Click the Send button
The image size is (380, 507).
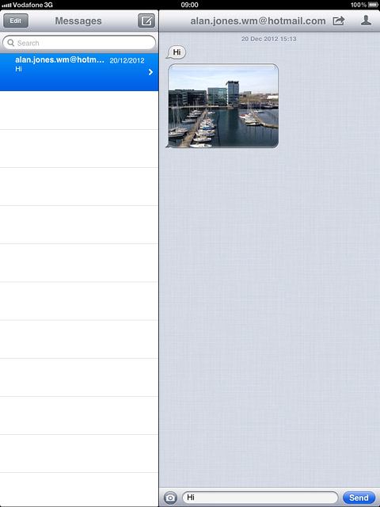click(359, 497)
